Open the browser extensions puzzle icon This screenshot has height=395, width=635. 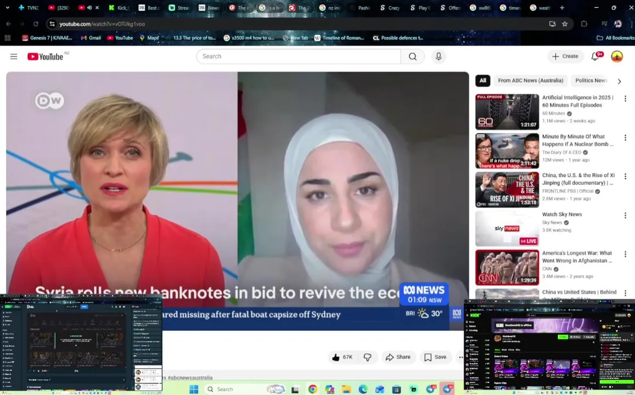[584, 24]
